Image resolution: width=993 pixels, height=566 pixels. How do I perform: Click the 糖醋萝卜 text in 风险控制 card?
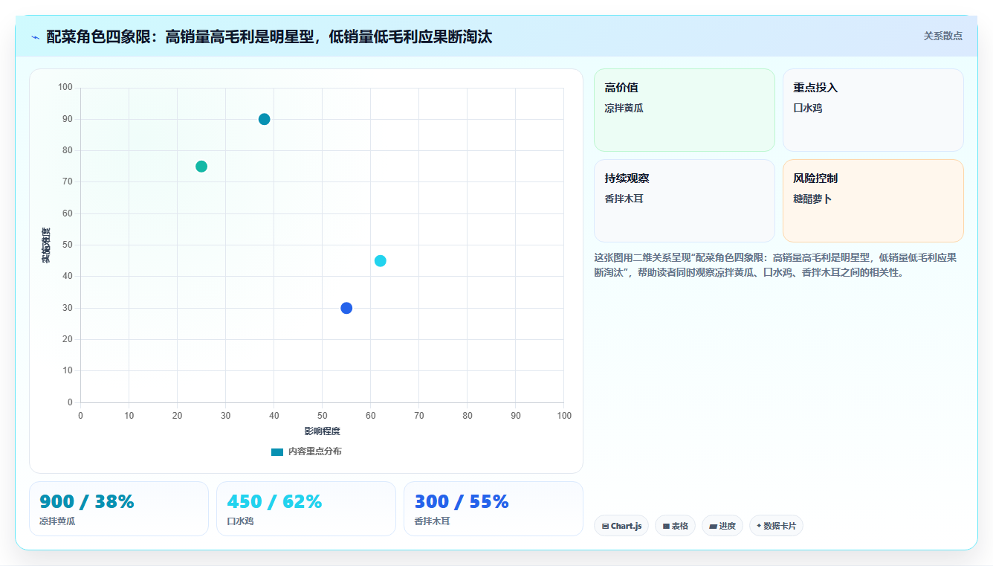[x=812, y=199]
